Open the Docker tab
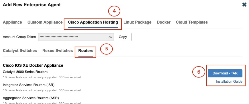This screenshot has height=104, width=249. pyautogui.click(x=163, y=22)
